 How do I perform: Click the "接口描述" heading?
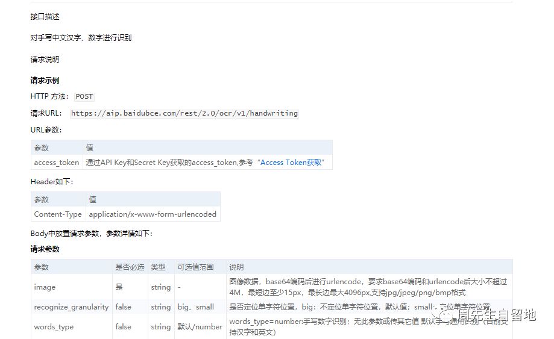point(45,17)
